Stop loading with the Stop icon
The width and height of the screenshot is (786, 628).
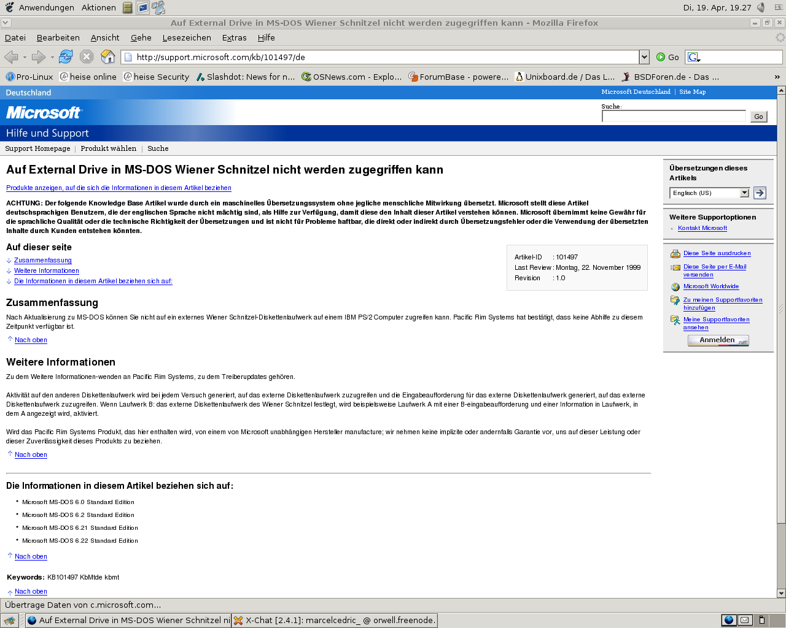pos(87,57)
